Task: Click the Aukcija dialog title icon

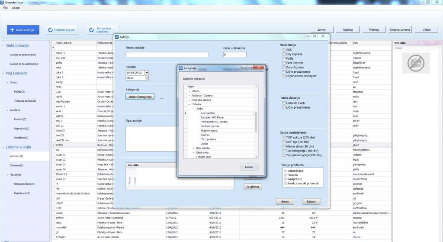Action: pos(117,37)
